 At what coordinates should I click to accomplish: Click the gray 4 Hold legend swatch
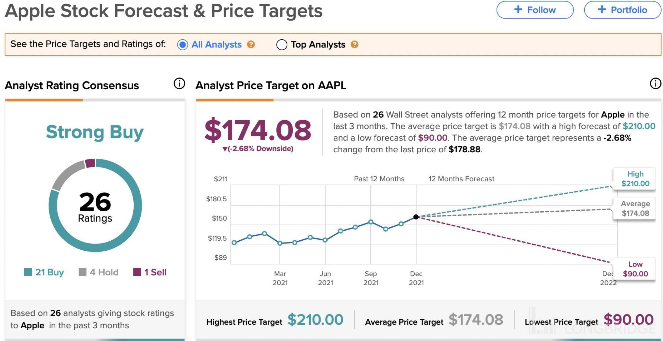coord(82,272)
